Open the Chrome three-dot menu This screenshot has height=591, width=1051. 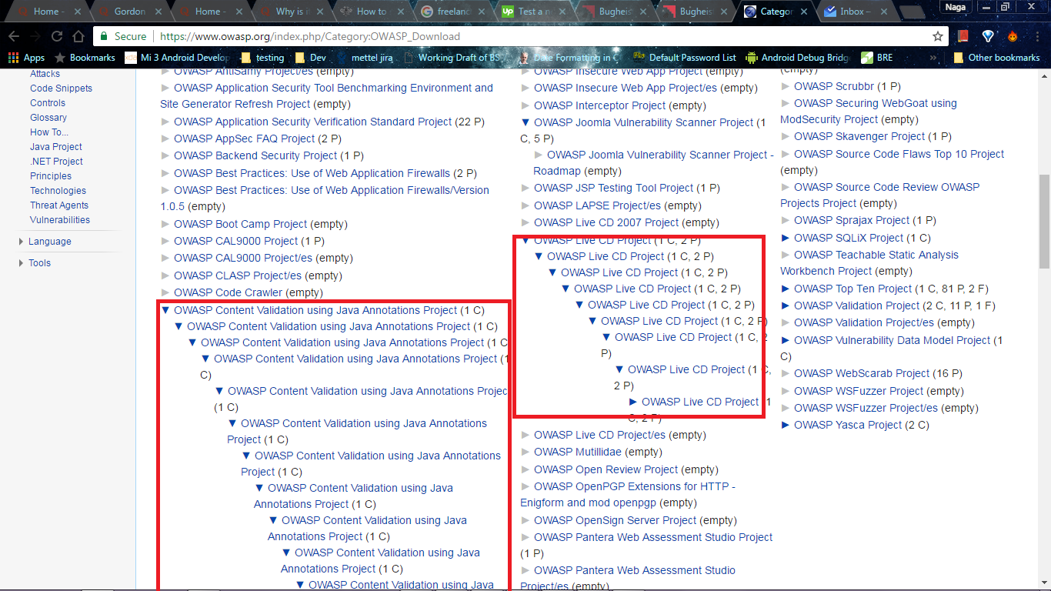[1037, 36]
